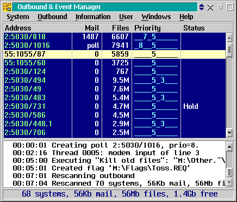Click outbound list scrollbar up arrow

click(x=229, y=38)
